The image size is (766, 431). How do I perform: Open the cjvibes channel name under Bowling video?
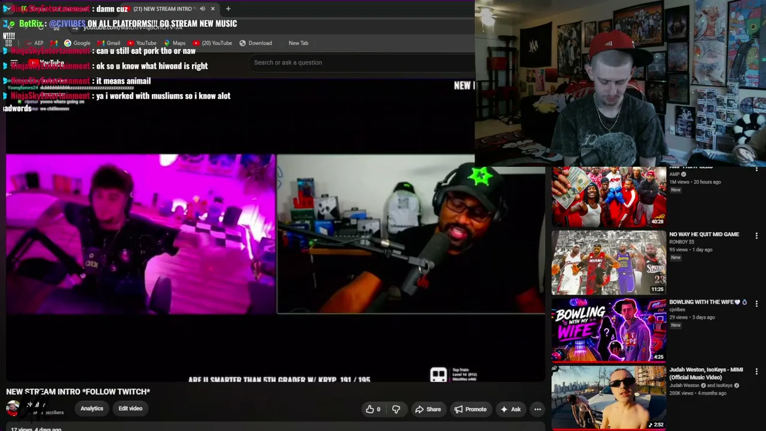pyautogui.click(x=677, y=310)
